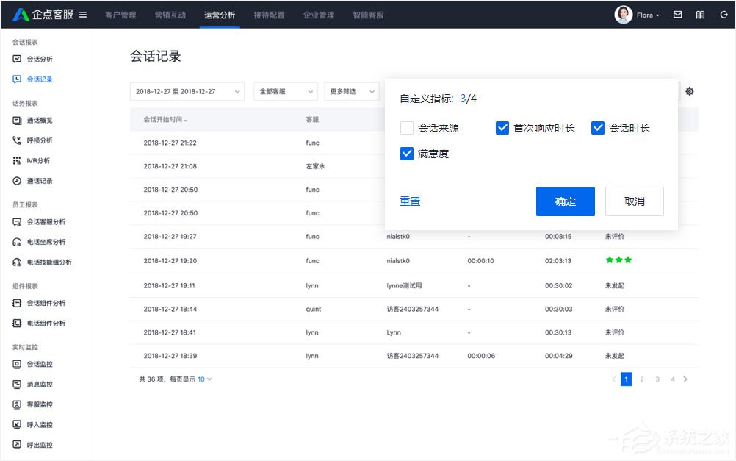Switch to the 客户管理 tab
Image resolution: width=736 pixels, height=461 pixels.
[120, 14]
